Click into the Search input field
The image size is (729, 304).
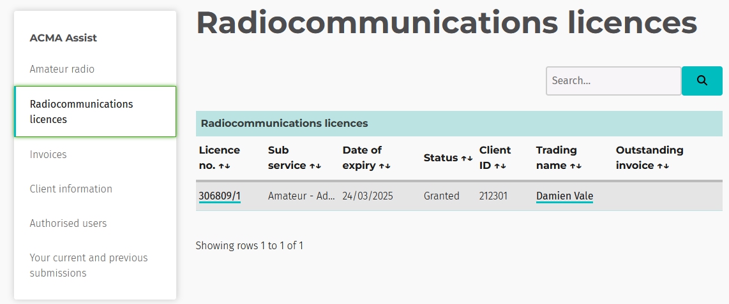click(x=613, y=81)
